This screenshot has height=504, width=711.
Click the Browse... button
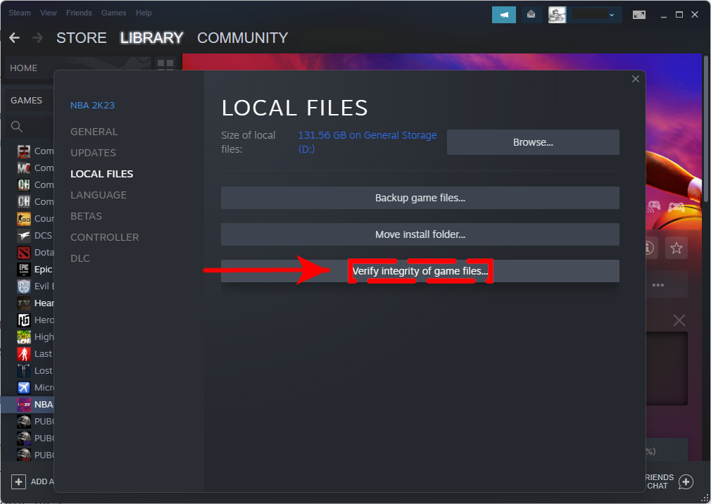pyautogui.click(x=533, y=142)
